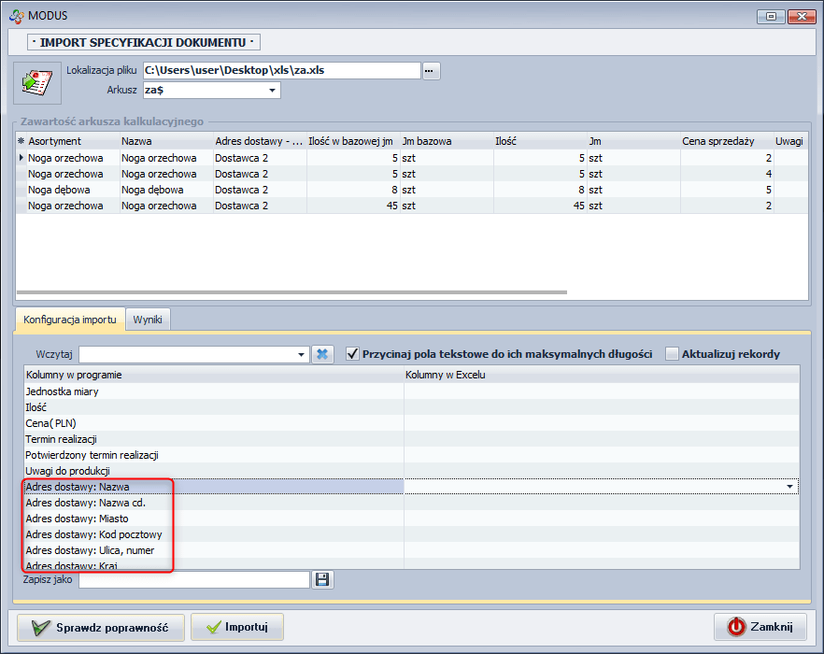The height and width of the screenshot is (654, 824).
Task: Click the blue X clear configuration icon
Action: (x=322, y=354)
